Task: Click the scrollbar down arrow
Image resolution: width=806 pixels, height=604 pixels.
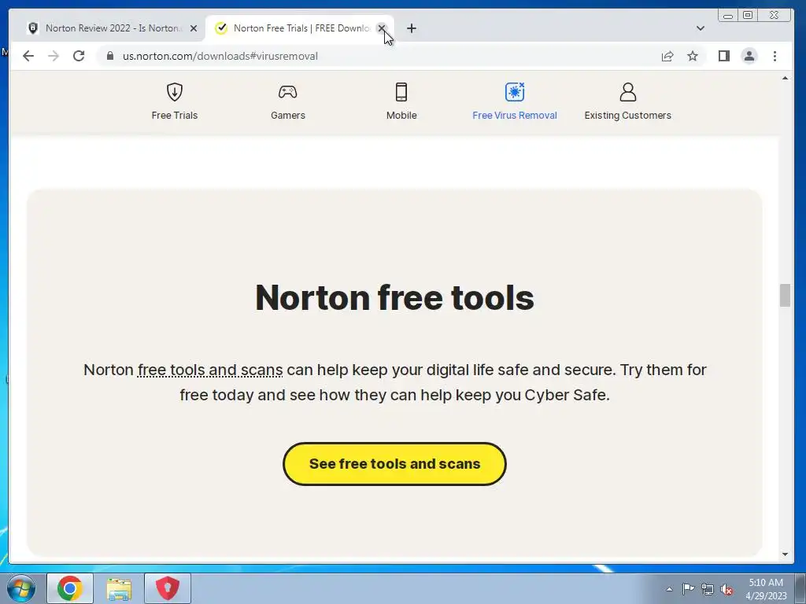Action: click(785, 554)
